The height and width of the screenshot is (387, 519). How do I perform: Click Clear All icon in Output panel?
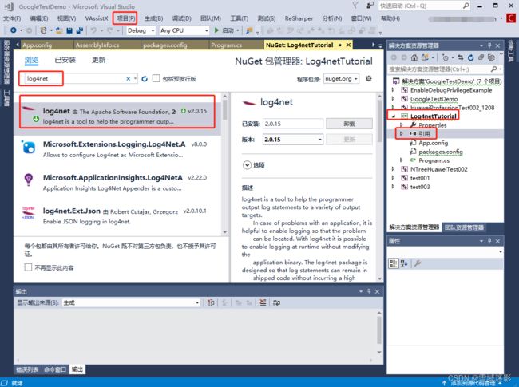click(263, 302)
